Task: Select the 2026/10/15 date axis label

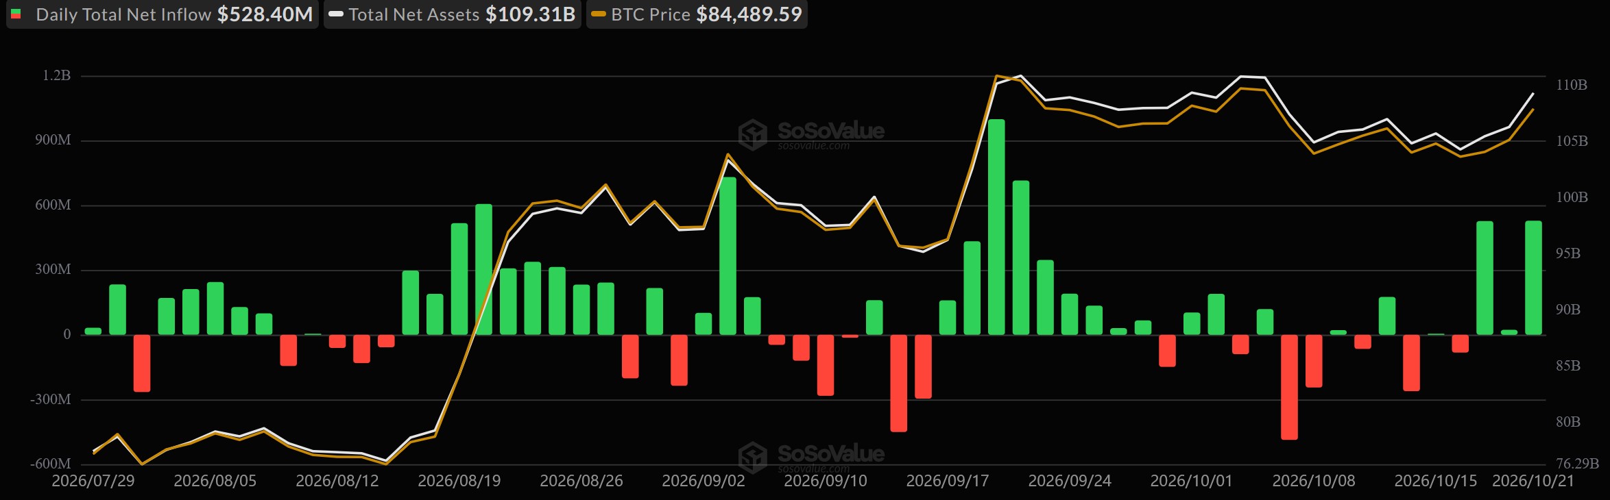Action: pyautogui.click(x=1436, y=481)
